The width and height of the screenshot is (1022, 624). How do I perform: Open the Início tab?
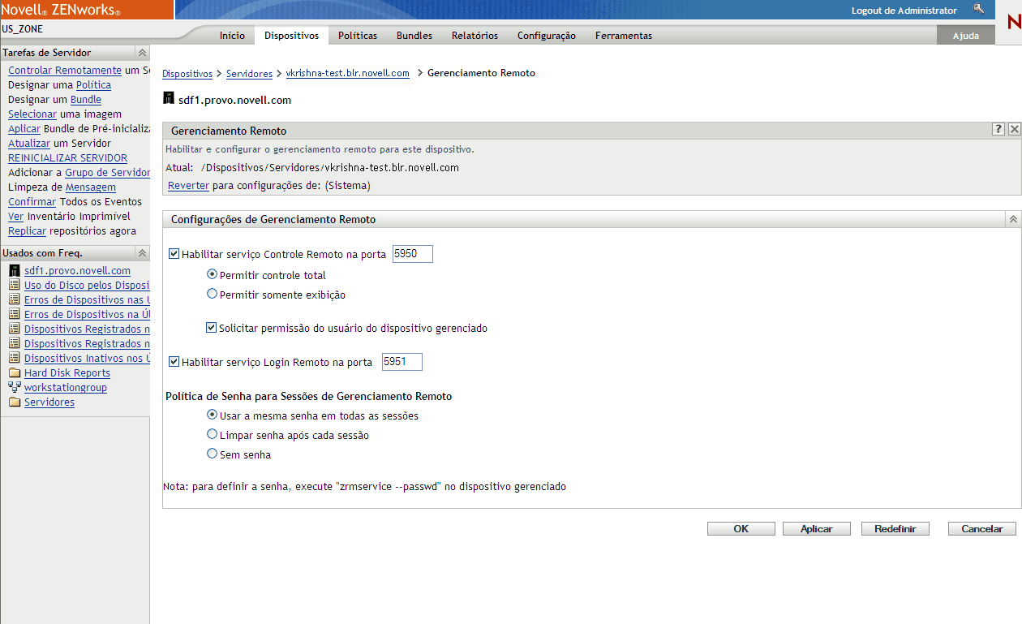pyautogui.click(x=232, y=36)
